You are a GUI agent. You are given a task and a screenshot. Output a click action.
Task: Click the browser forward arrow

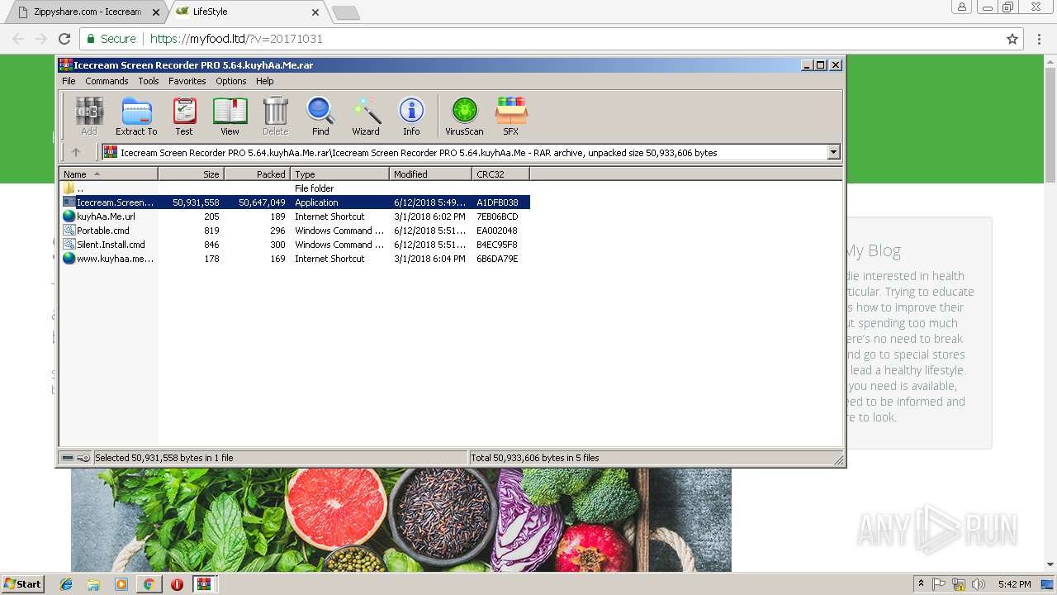click(x=40, y=39)
